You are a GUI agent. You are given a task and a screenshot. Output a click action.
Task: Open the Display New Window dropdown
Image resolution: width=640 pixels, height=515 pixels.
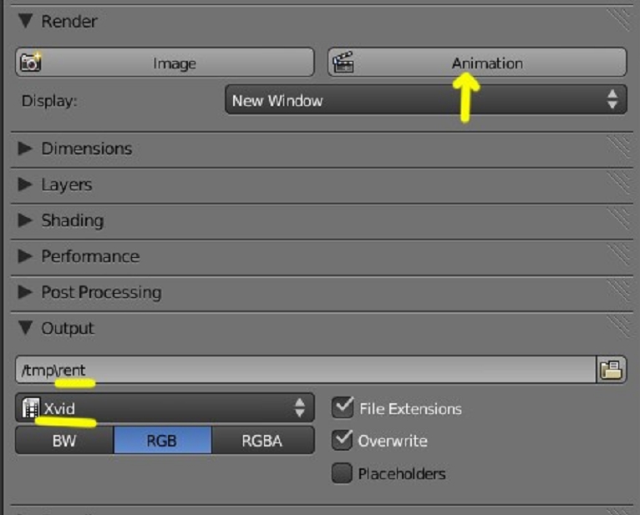click(425, 101)
